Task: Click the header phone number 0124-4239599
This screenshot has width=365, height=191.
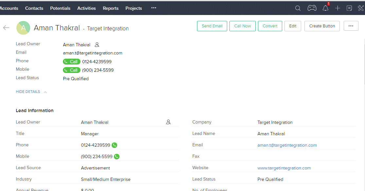Action: 97,62
